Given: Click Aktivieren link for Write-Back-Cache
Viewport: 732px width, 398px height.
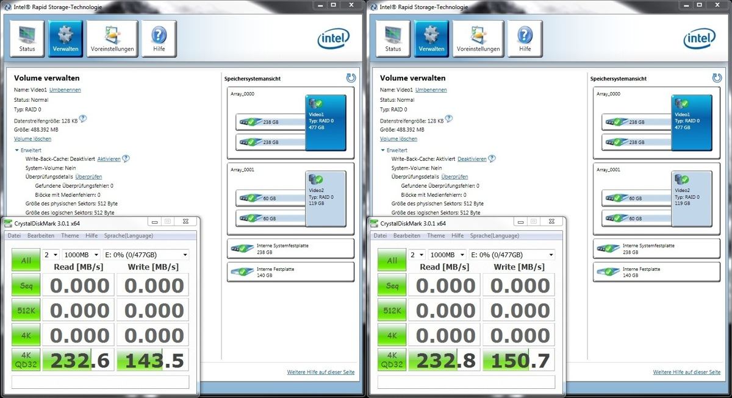Looking at the screenshot, I should point(109,159).
